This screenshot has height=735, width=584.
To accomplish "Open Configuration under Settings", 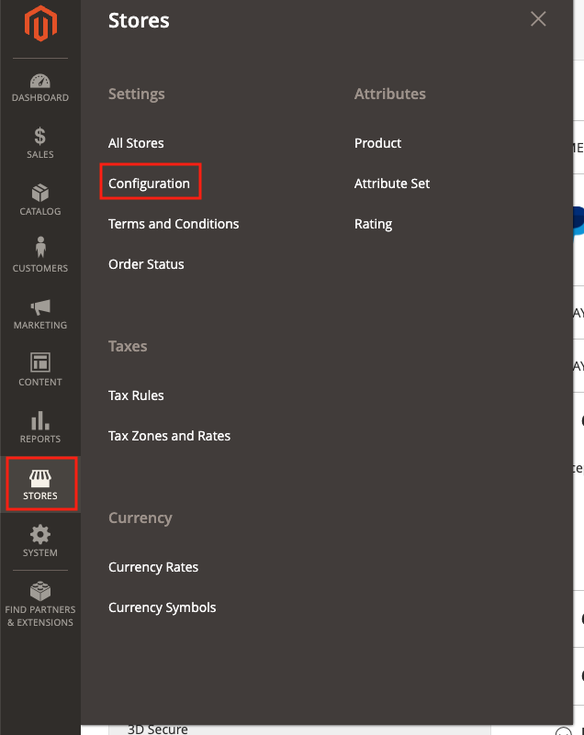I will point(149,184).
